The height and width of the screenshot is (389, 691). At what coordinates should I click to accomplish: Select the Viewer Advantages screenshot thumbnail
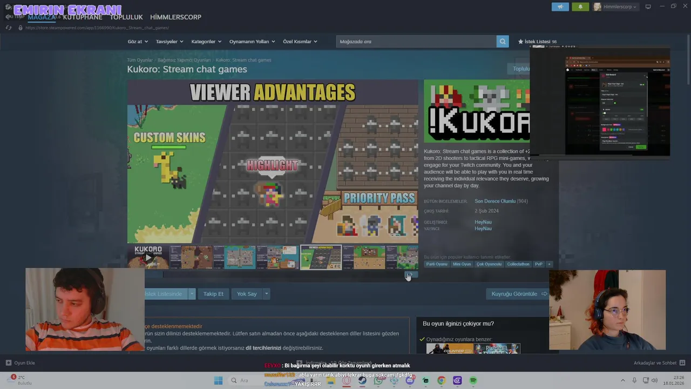click(x=321, y=257)
